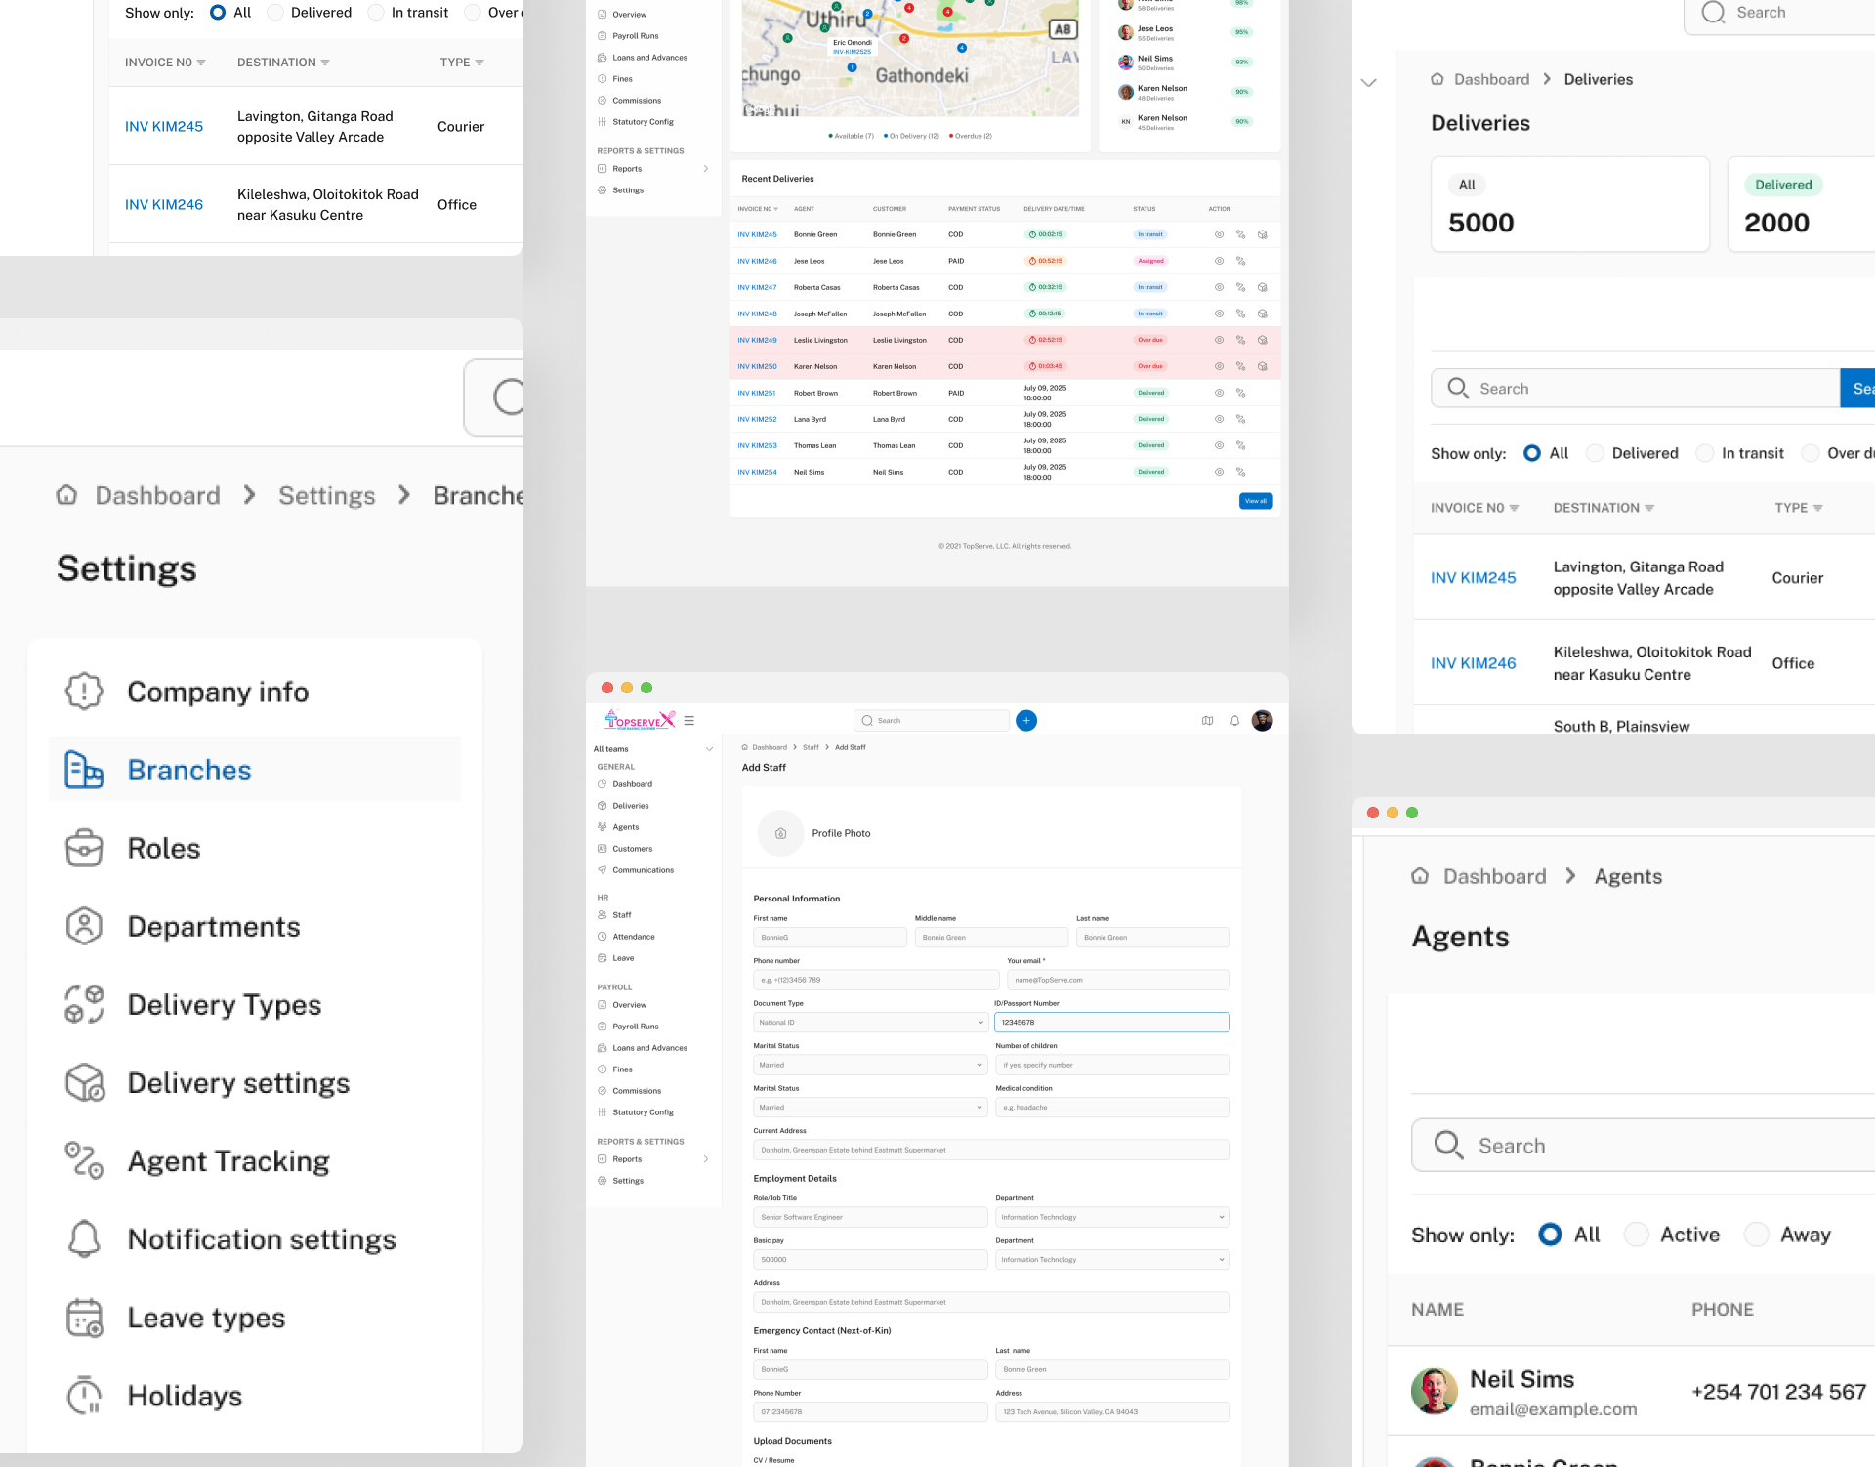Select Delivered radio in the right Deliveries panel
Screen dimensions: 1875x1467
(x=1595, y=453)
